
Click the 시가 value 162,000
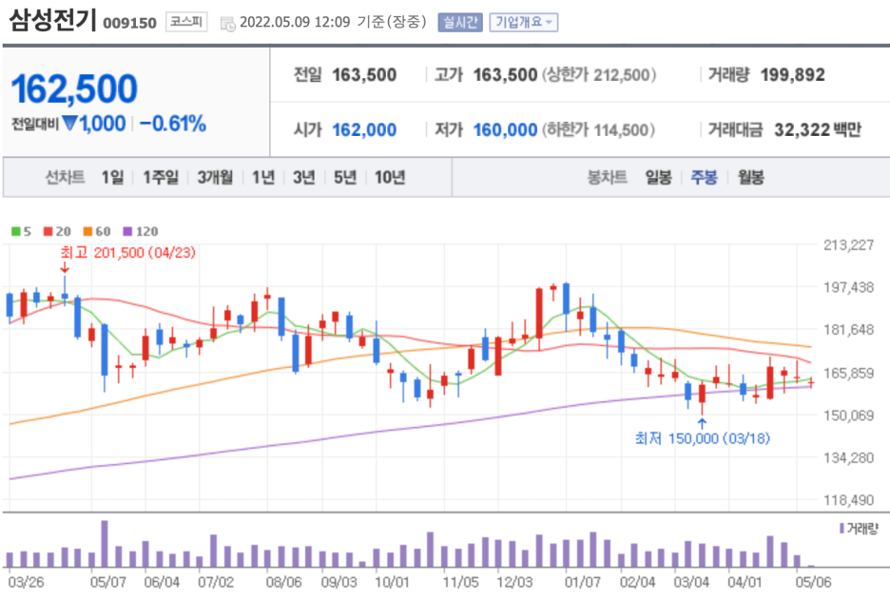point(364,130)
